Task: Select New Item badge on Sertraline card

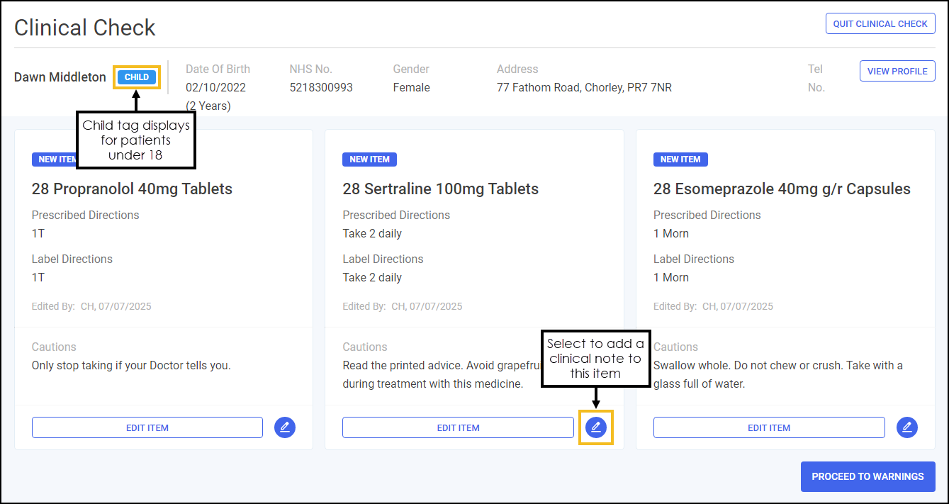Action: point(369,159)
